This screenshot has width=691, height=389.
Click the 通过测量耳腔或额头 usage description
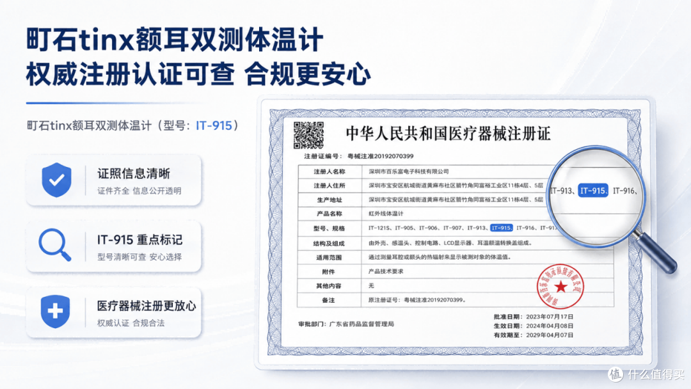coord(440,257)
